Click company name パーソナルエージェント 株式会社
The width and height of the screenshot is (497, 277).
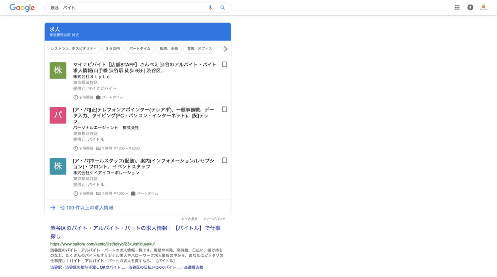[106, 128]
